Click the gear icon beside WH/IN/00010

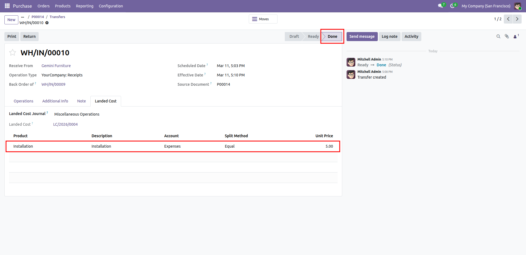(47, 23)
